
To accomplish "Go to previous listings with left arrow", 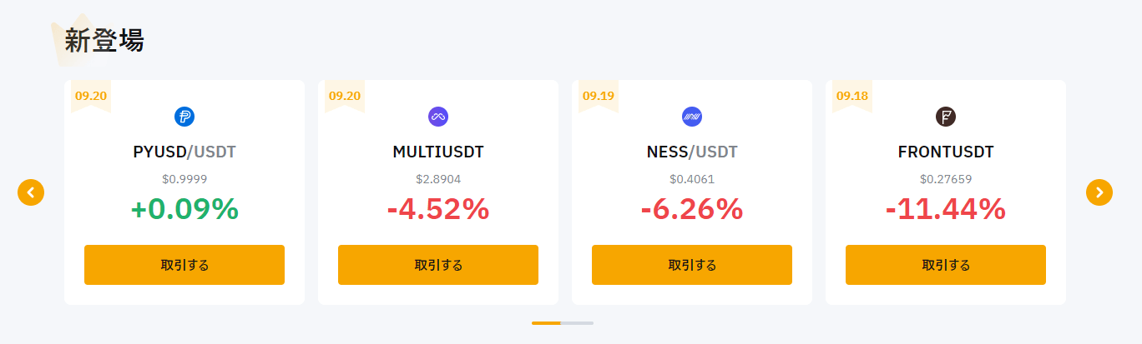I will coord(31,192).
